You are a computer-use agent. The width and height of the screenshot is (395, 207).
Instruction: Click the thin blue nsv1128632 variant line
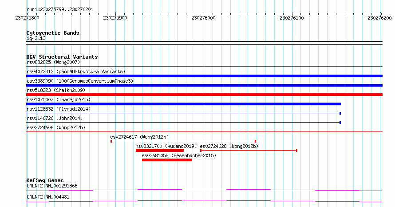pyautogui.click(x=183, y=113)
